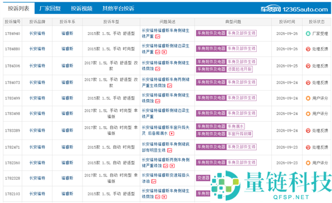Open complaint title link in row 1784073
The height and width of the screenshot is (203, 332).
165,82
